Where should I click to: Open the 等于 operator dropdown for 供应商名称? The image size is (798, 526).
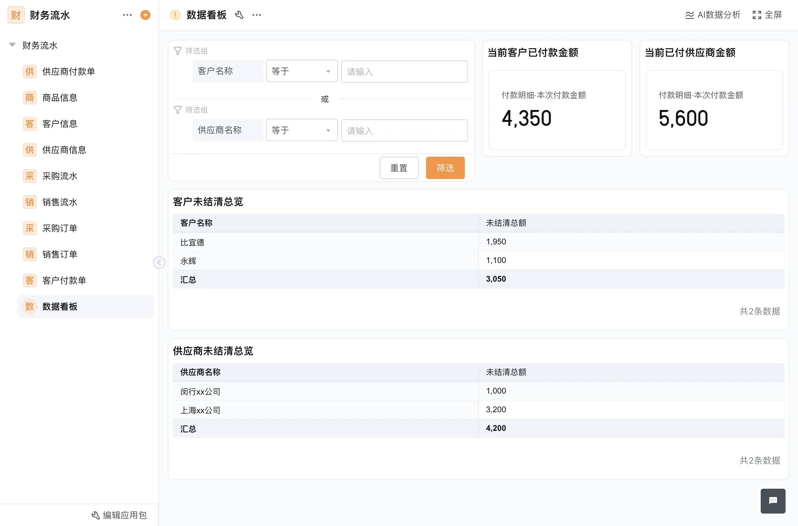coord(301,130)
